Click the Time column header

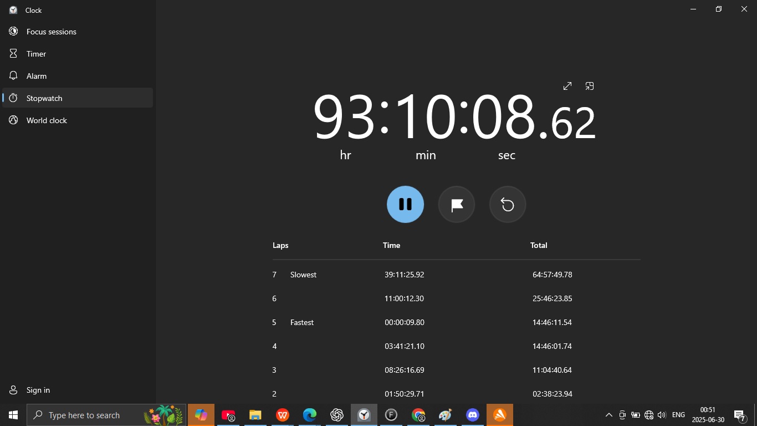coord(391,245)
